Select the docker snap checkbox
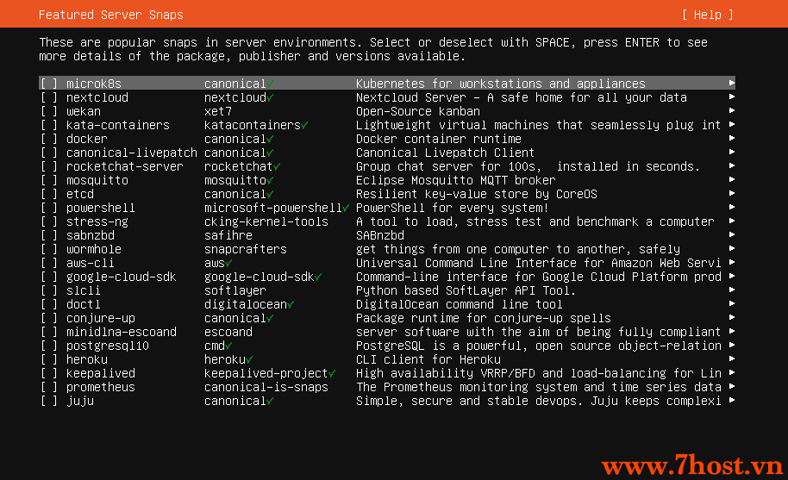 pos(49,139)
